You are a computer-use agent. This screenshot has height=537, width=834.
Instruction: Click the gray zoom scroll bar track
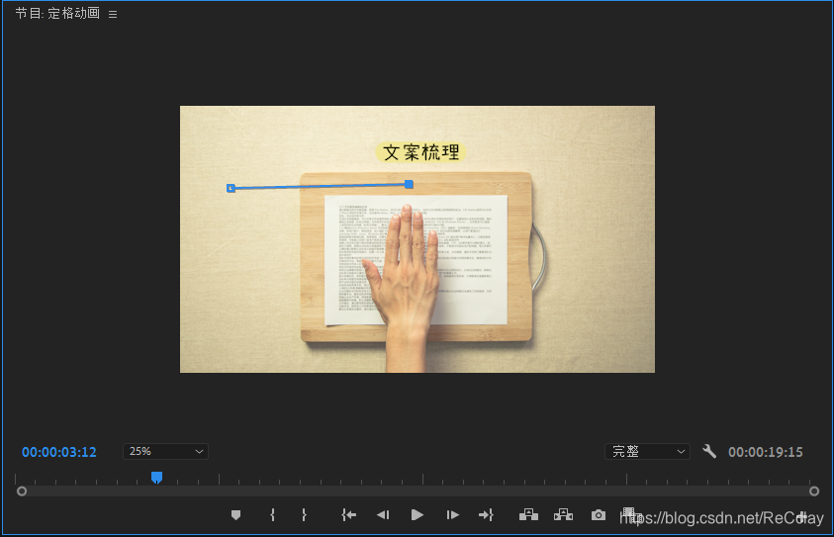click(418, 492)
